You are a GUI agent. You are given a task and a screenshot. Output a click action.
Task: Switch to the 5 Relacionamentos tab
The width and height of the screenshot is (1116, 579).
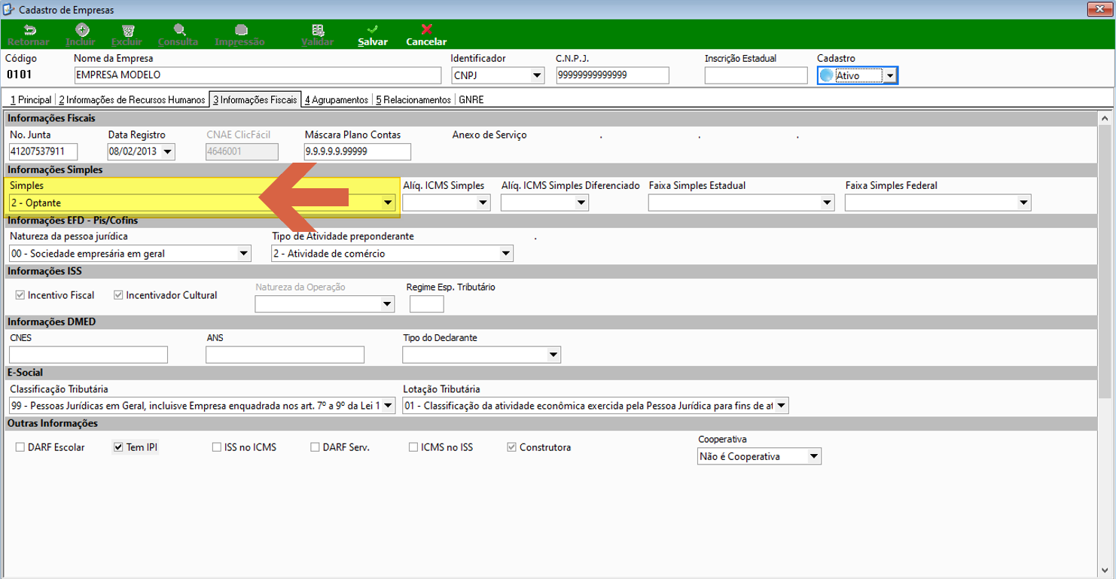click(413, 99)
